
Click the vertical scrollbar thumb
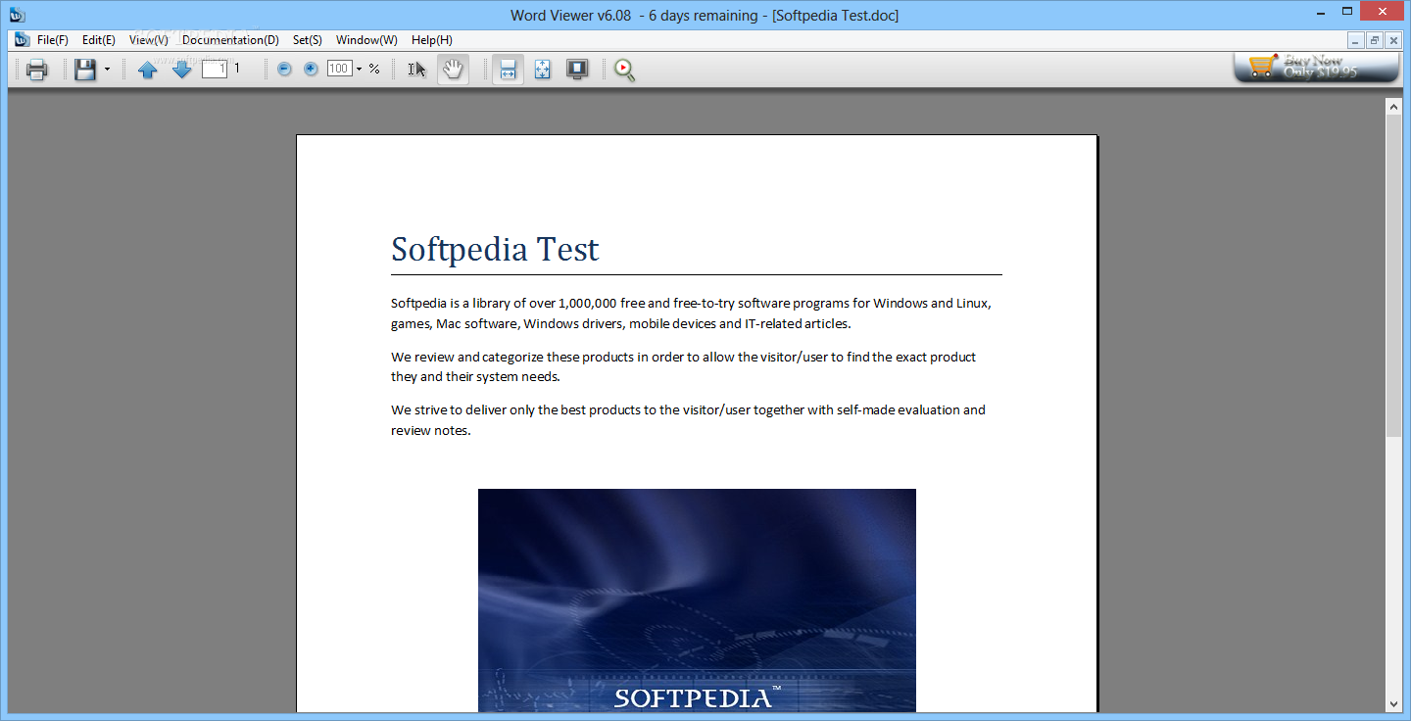click(x=1393, y=275)
